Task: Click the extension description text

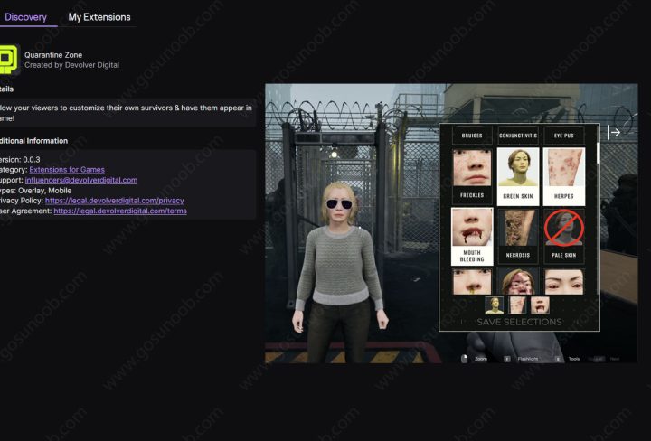Action: tap(126, 113)
